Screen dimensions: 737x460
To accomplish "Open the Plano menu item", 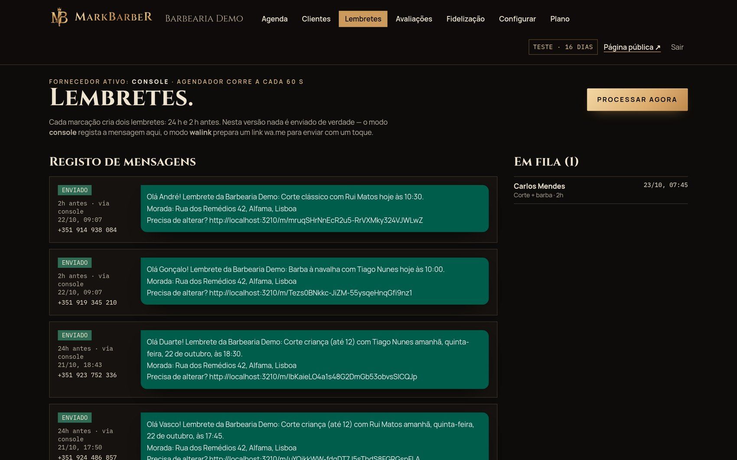I will pyautogui.click(x=560, y=19).
